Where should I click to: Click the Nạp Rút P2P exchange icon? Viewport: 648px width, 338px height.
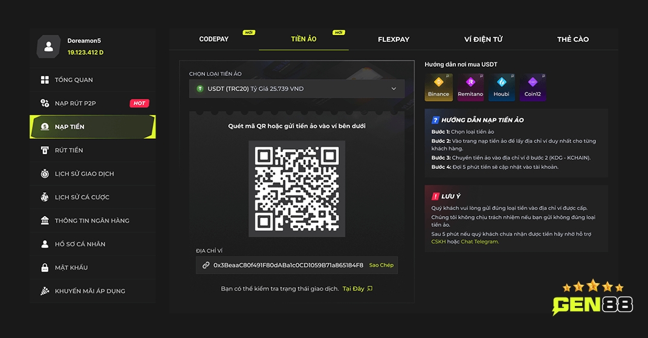pos(45,103)
